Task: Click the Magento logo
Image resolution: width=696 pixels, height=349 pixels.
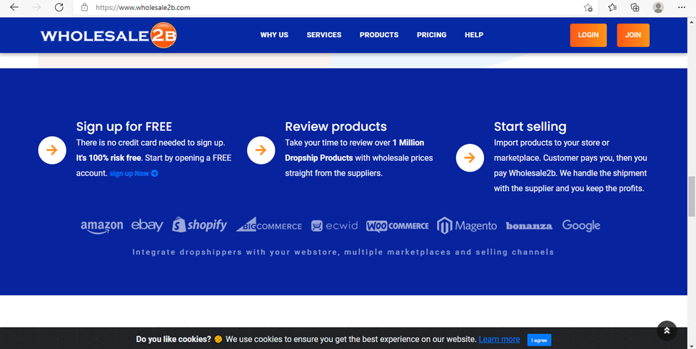Action: (x=467, y=226)
